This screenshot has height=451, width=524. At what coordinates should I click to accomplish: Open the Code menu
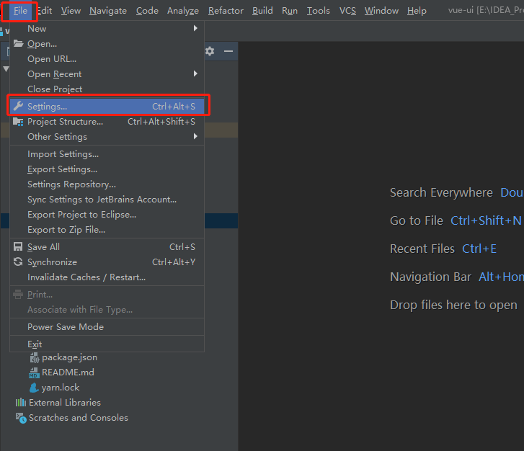click(x=147, y=11)
